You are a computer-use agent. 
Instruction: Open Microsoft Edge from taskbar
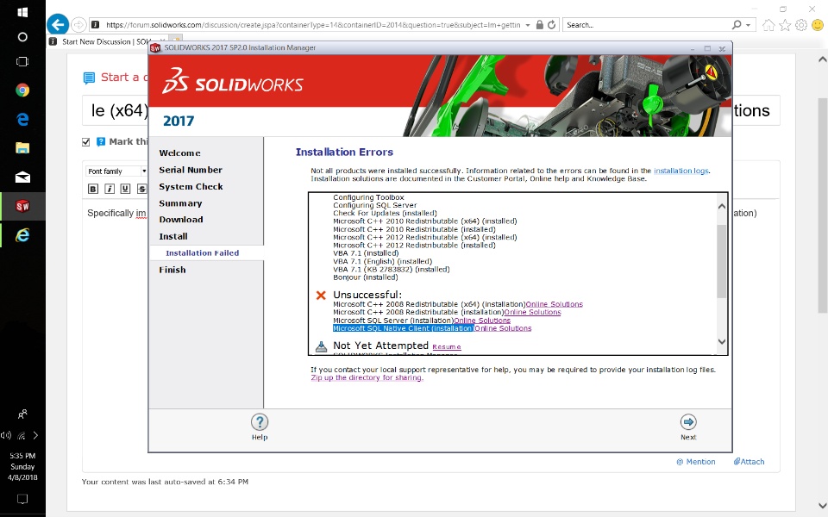22,119
